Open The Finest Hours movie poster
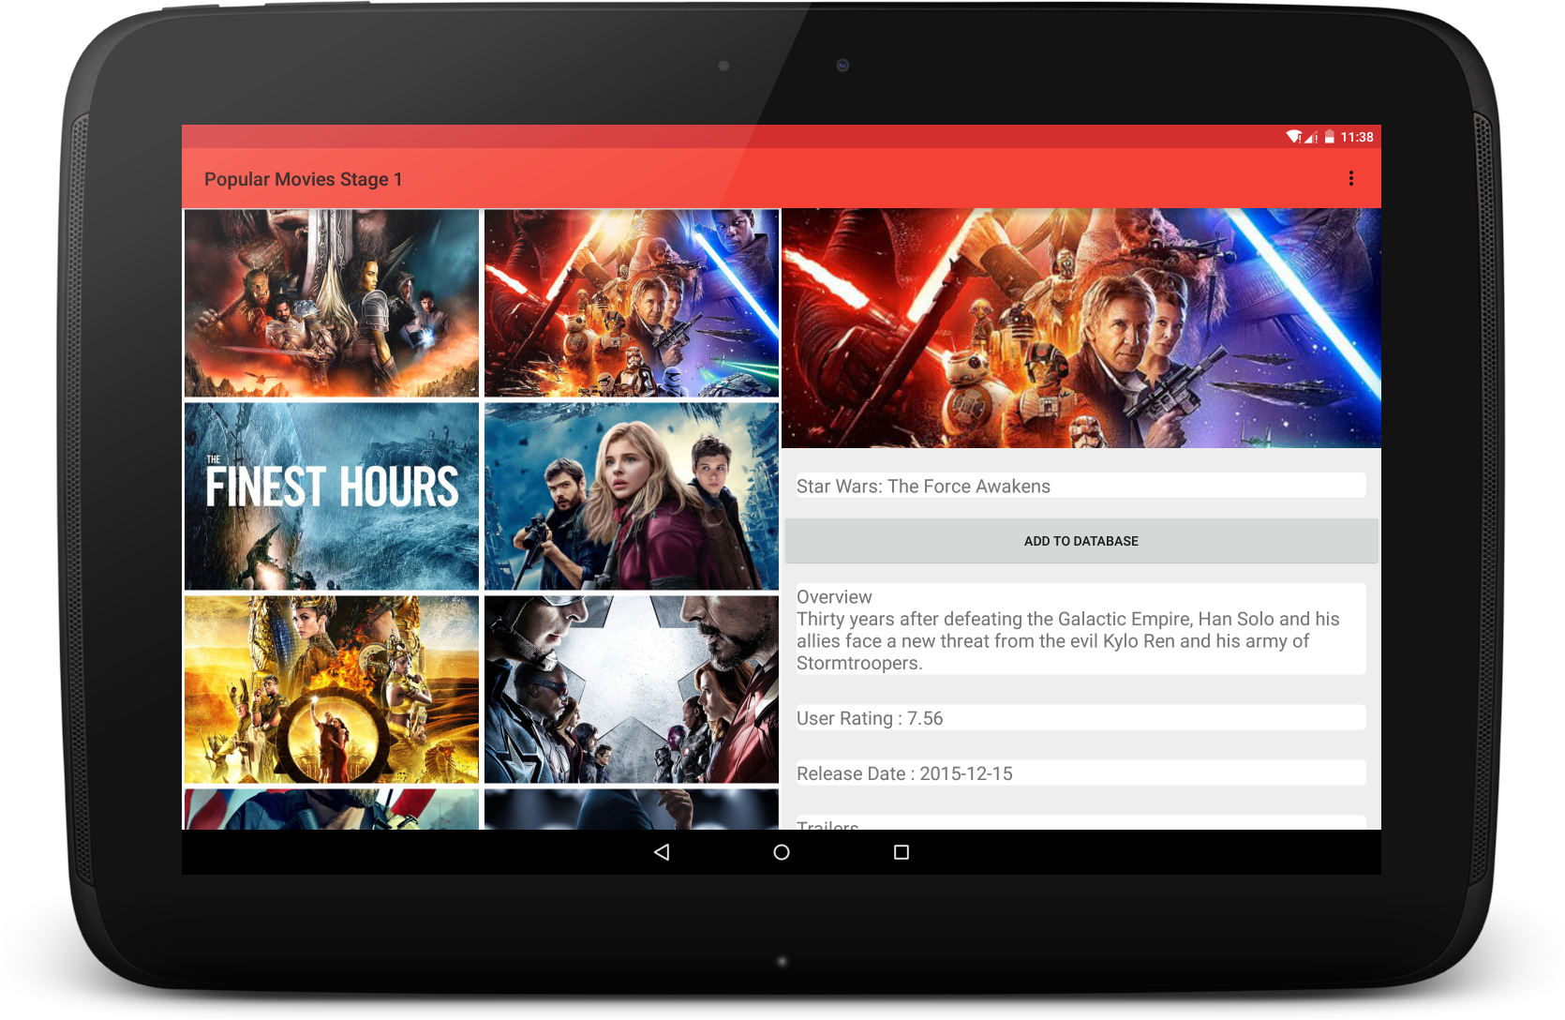The image size is (1565, 1020). point(332,496)
